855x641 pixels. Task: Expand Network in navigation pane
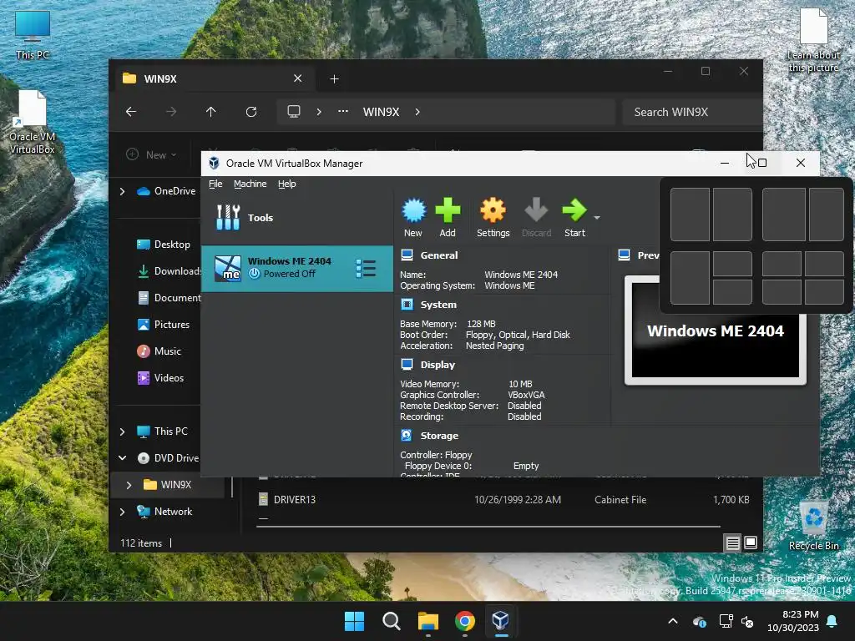[123, 512]
